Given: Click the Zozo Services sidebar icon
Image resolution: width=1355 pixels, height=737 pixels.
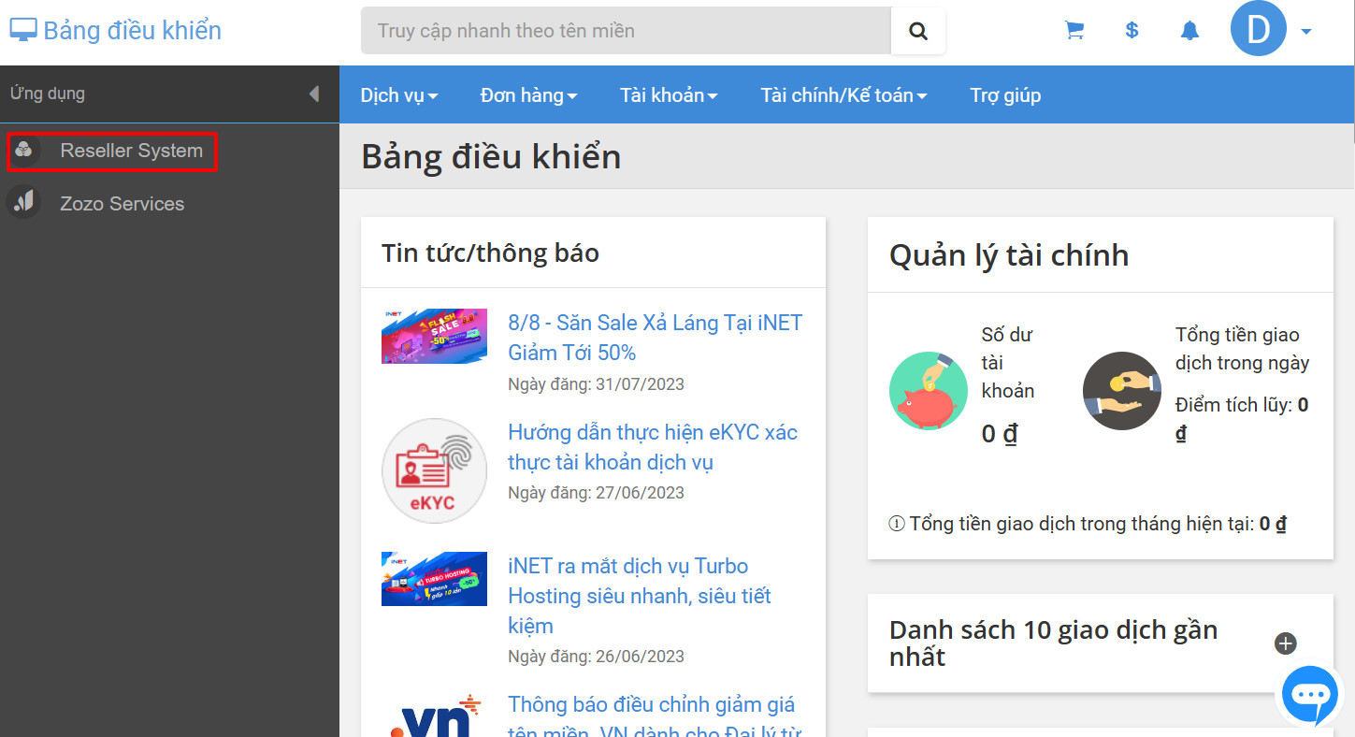Looking at the screenshot, I should point(23,202).
